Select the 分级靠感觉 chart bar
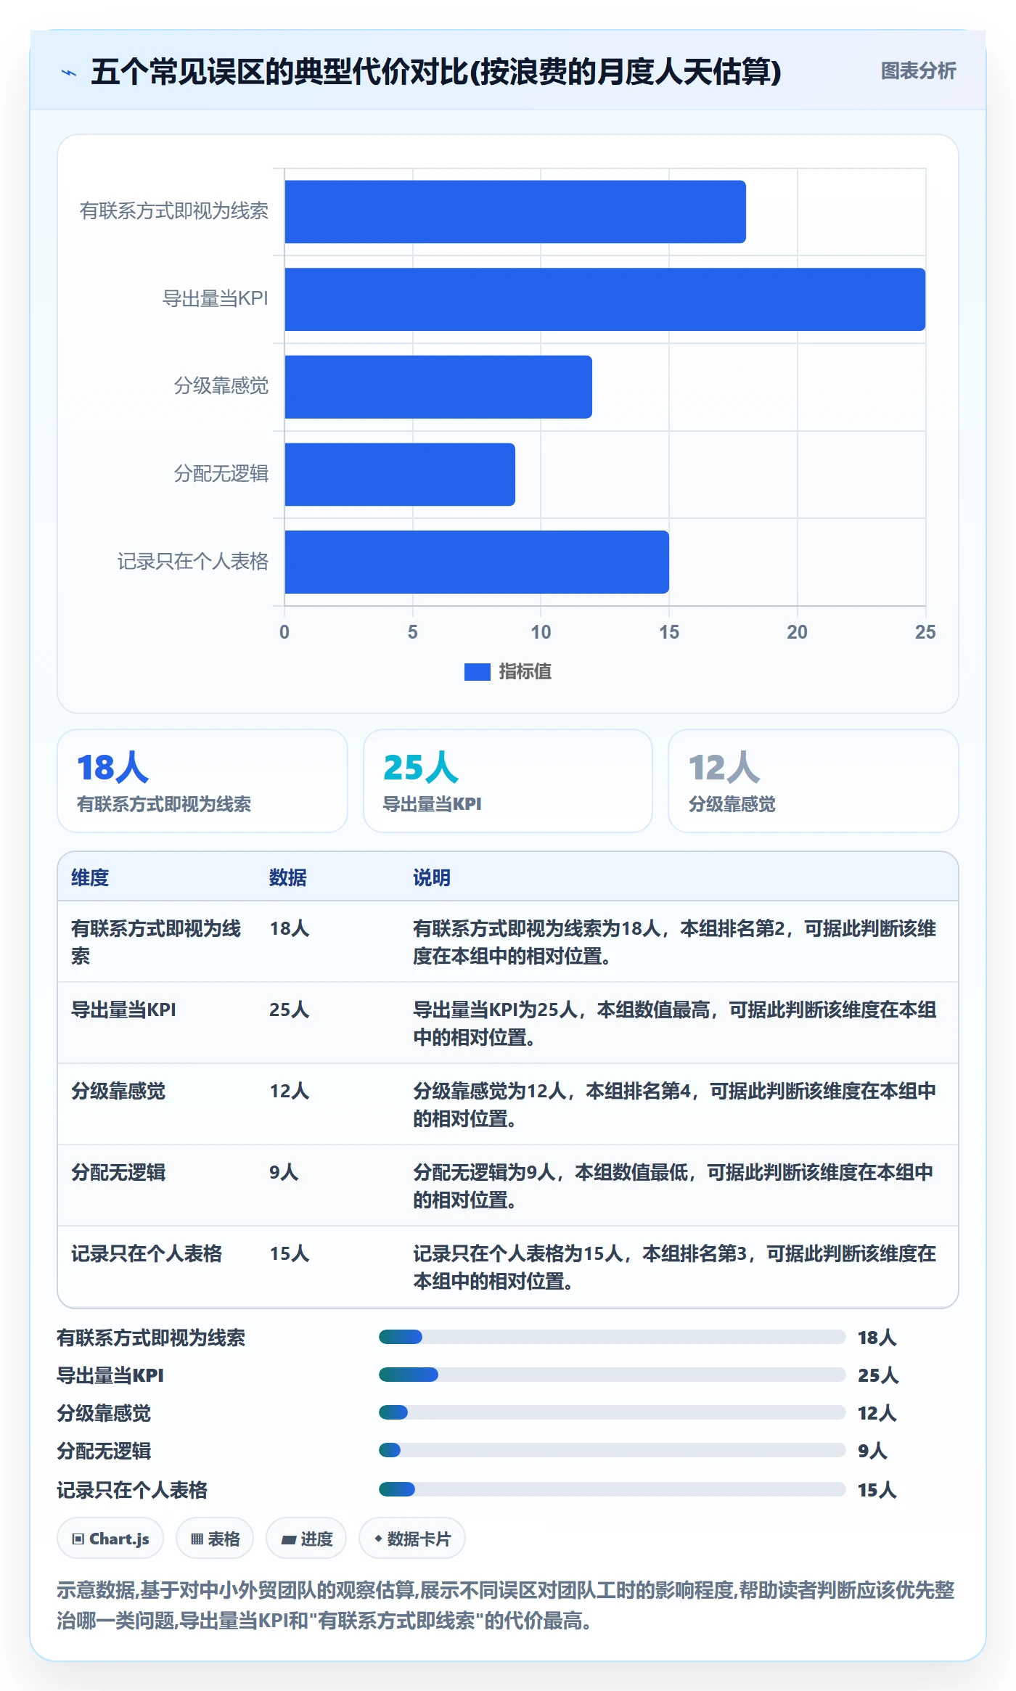 [x=438, y=387]
